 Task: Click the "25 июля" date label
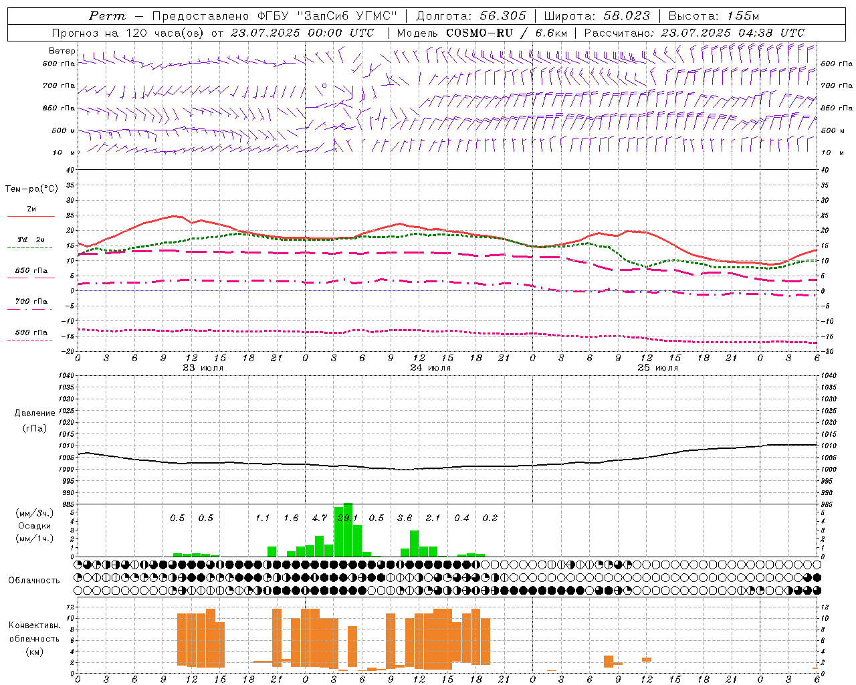[x=658, y=368]
